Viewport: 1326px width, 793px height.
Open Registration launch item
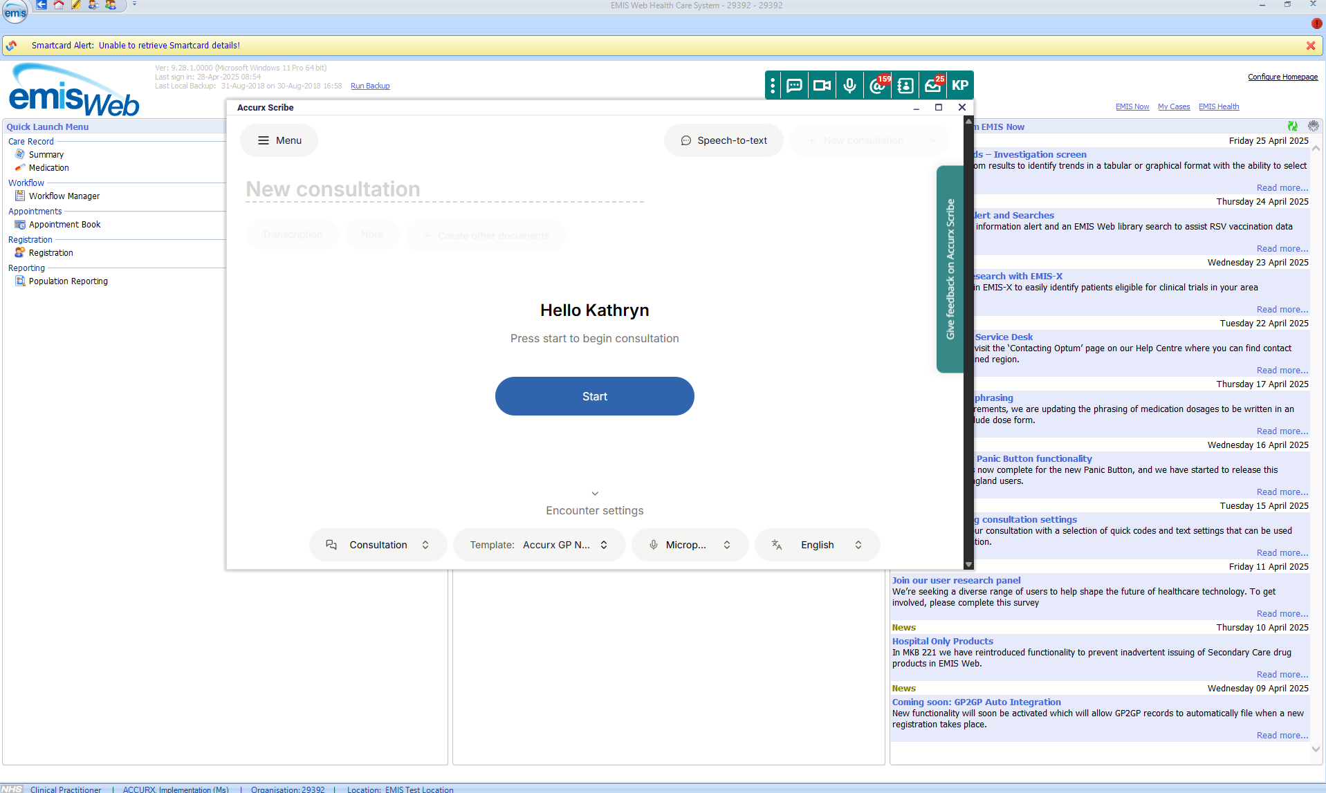(50, 253)
